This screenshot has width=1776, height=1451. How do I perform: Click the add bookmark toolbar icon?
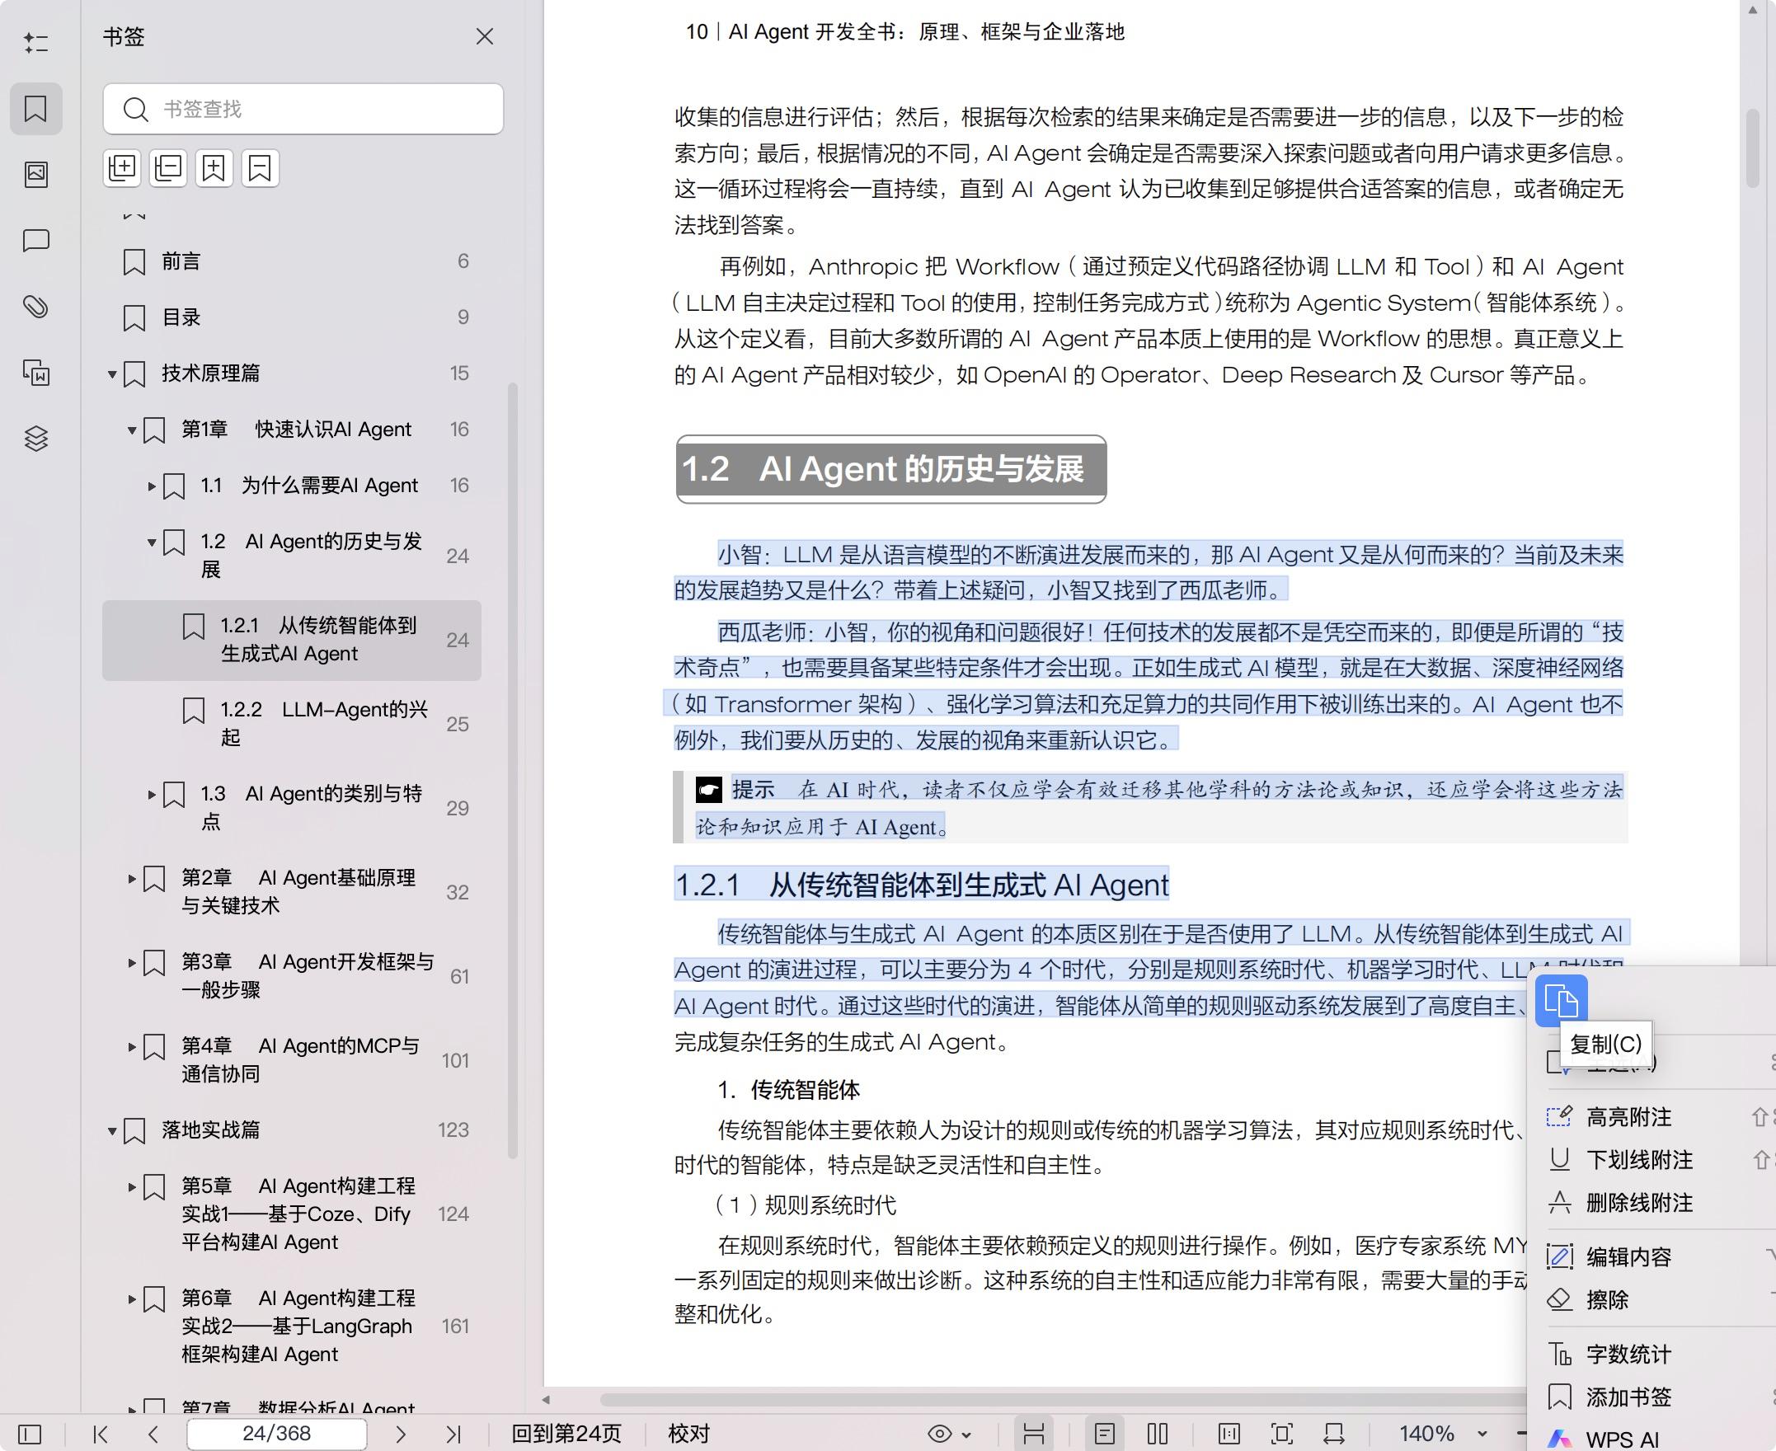tap(214, 168)
